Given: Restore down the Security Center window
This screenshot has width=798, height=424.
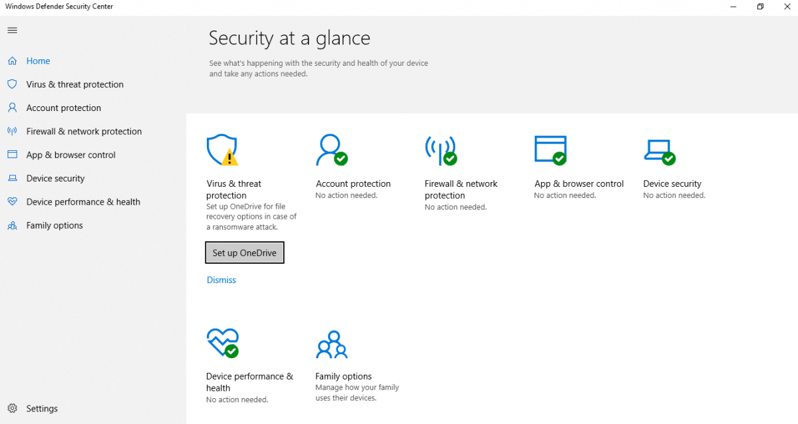Looking at the screenshot, I should point(760,7).
